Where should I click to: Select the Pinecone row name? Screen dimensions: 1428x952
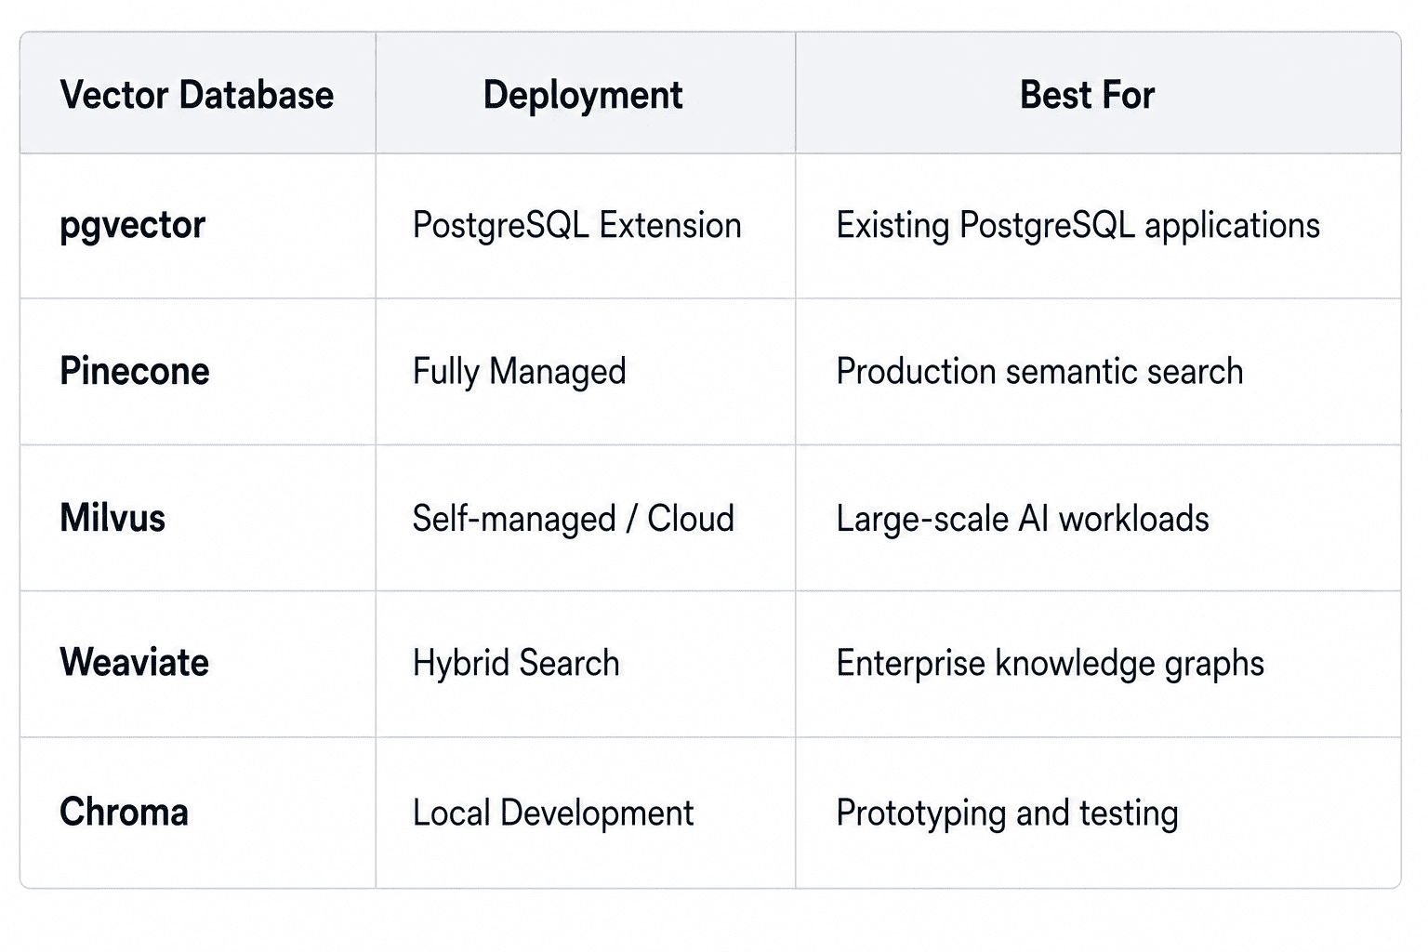[135, 371]
